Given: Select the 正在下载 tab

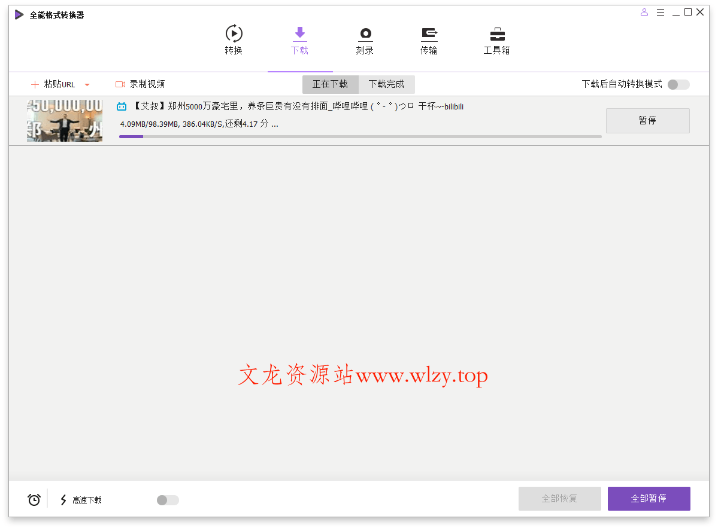Looking at the screenshot, I should click(x=330, y=84).
